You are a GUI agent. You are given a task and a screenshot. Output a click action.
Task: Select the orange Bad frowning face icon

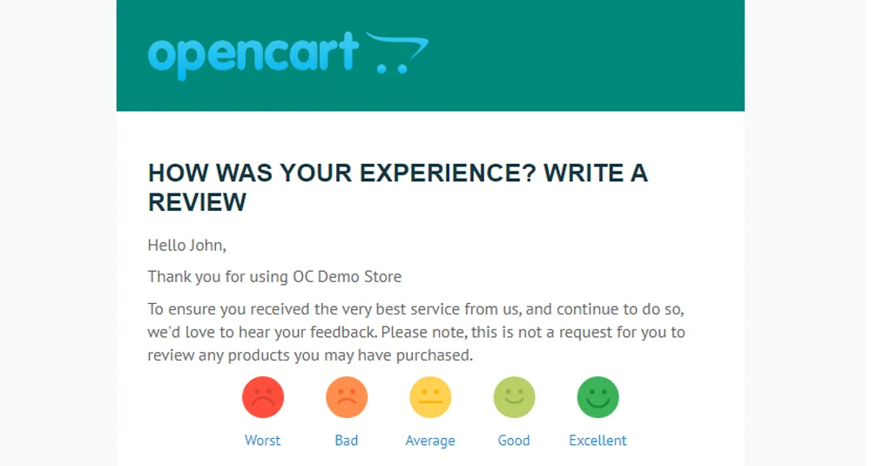click(x=347, y=397)
